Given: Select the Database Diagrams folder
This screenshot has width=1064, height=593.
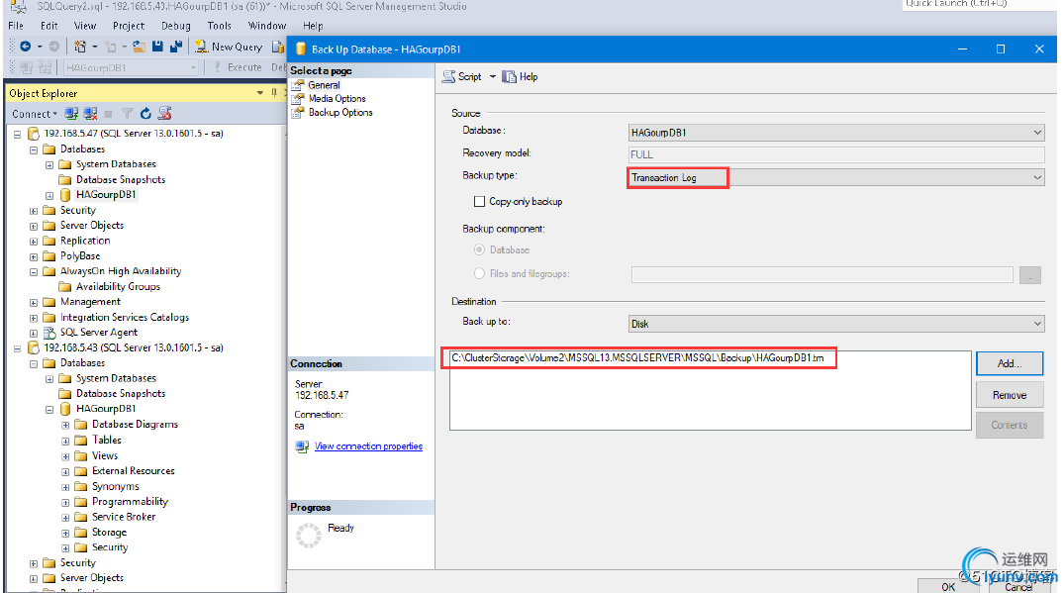Looking at the screenshot, I should point(135,424).
